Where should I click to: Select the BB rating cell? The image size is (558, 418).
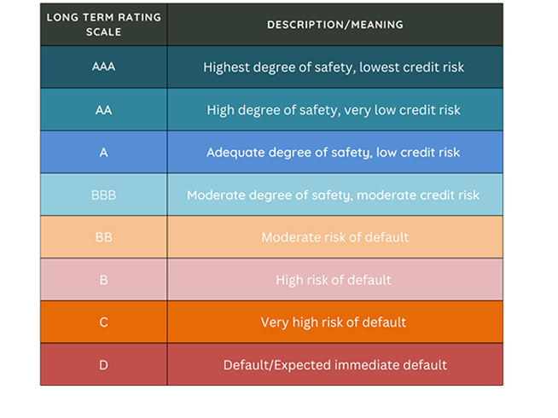pos(103,237)
